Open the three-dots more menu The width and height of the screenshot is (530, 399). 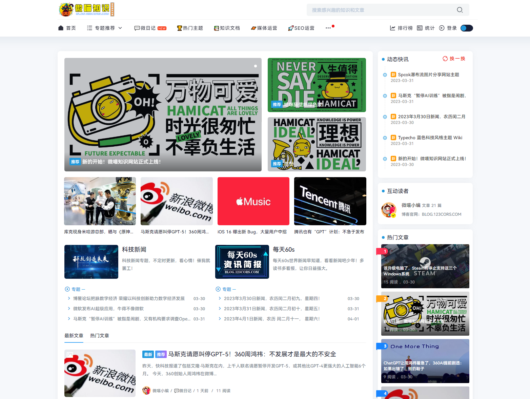328,28
